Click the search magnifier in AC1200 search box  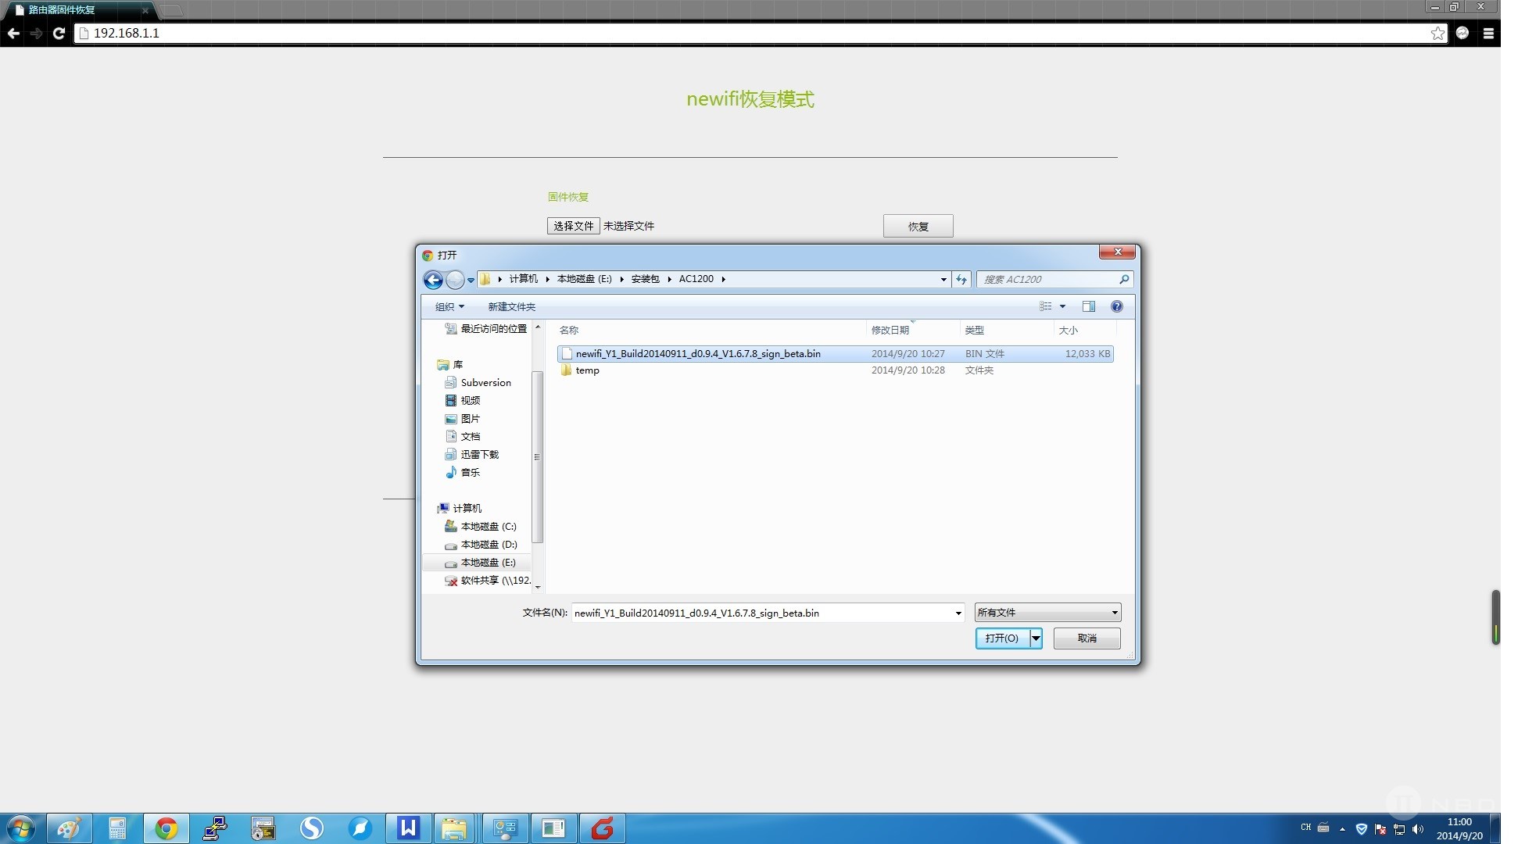click(x=1124, y=279)
